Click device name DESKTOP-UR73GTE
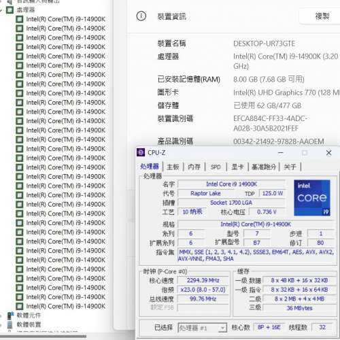The width and height of the screenshot is (340, 340). tap(264, 44)
